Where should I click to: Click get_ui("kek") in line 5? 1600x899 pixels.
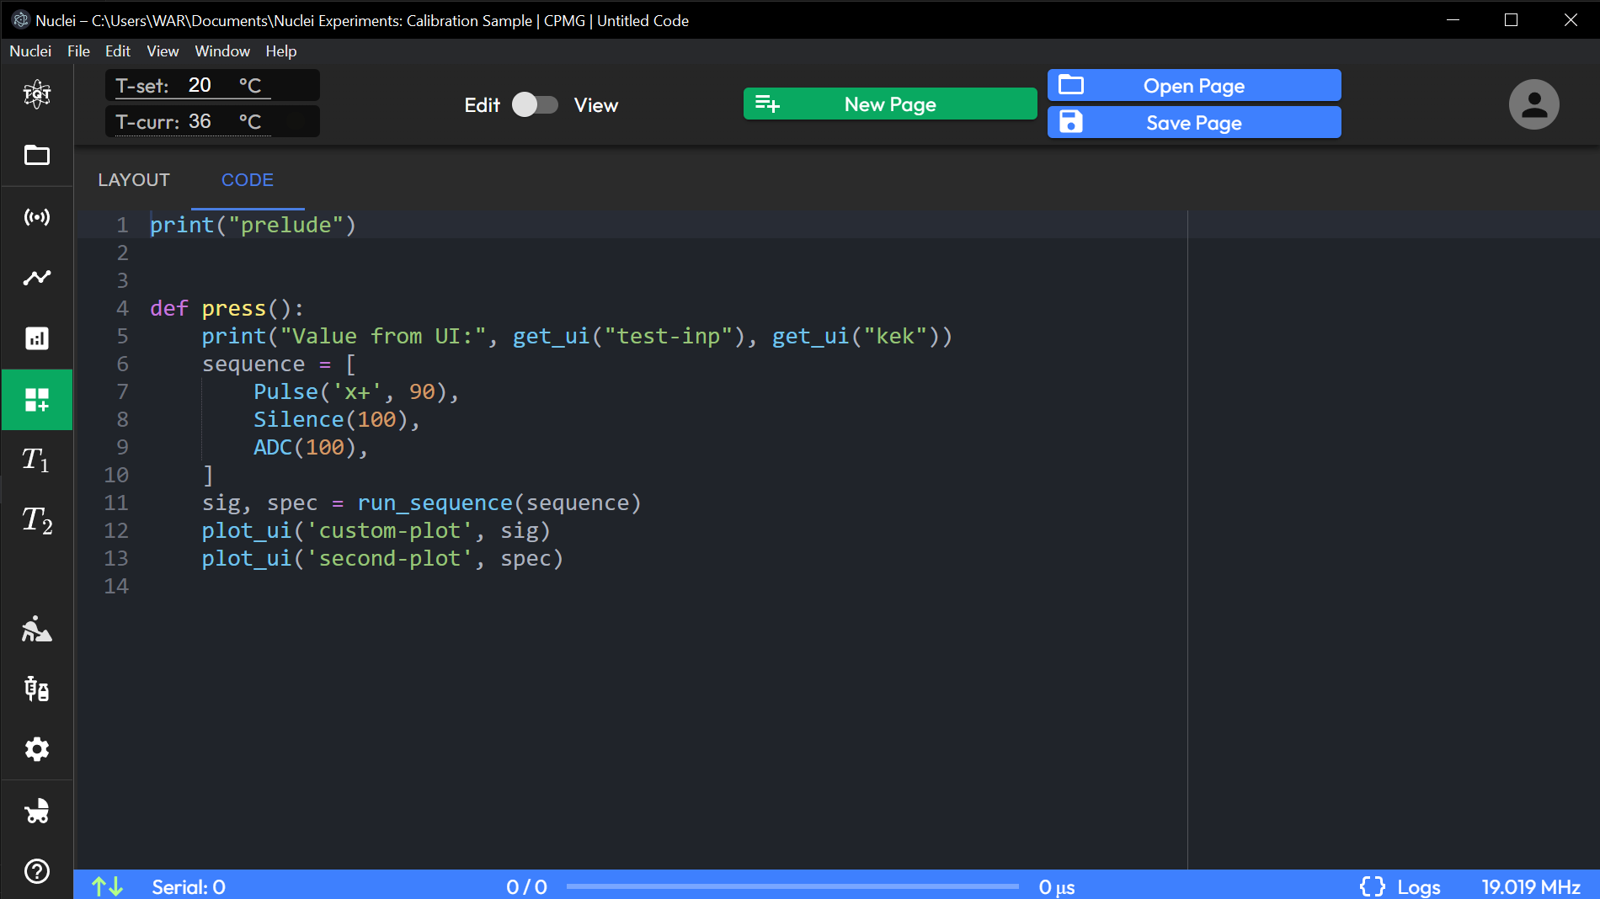point(856,336)
